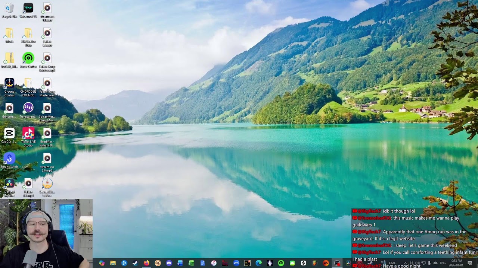Select the StreamEle... SE.Live shortcut
Viewport: 478px width, 268px height.
point(47,187)
